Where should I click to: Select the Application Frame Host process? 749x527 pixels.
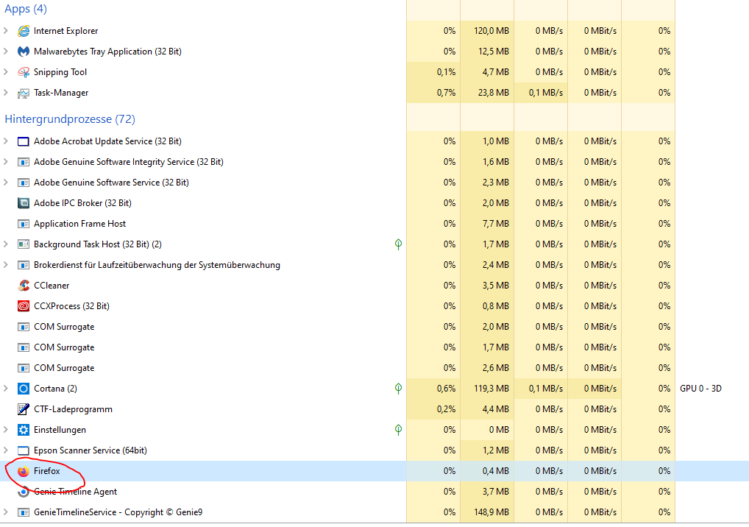(x=79, y=224)
